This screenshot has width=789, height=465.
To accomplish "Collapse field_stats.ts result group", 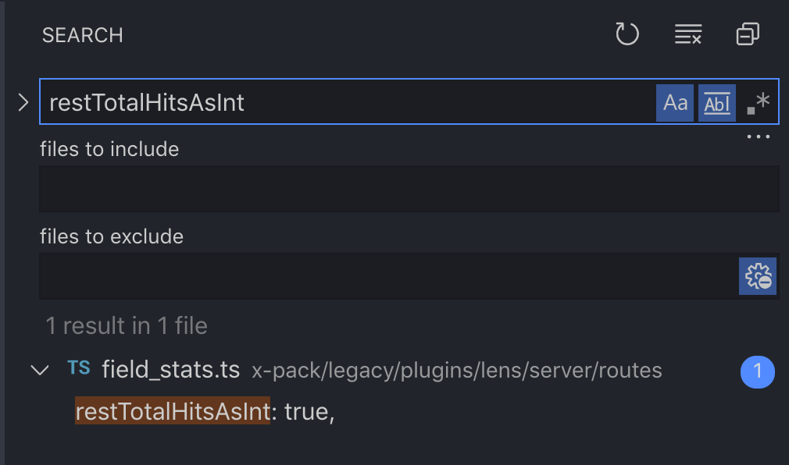I will tap(39, 370).
